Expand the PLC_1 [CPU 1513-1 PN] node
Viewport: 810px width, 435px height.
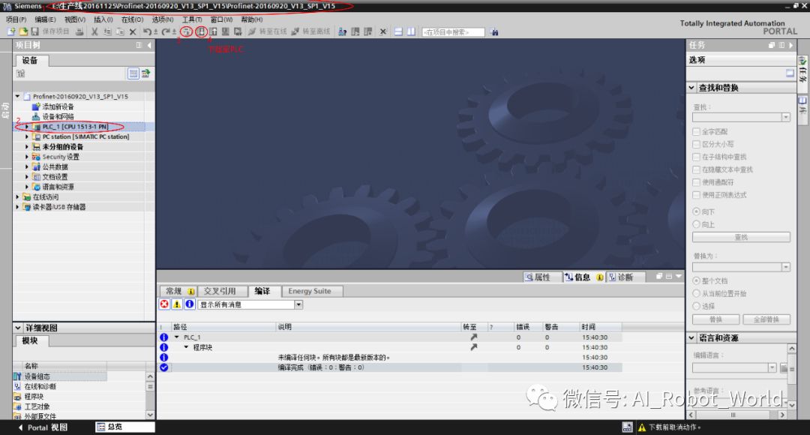tap(27, 127)
